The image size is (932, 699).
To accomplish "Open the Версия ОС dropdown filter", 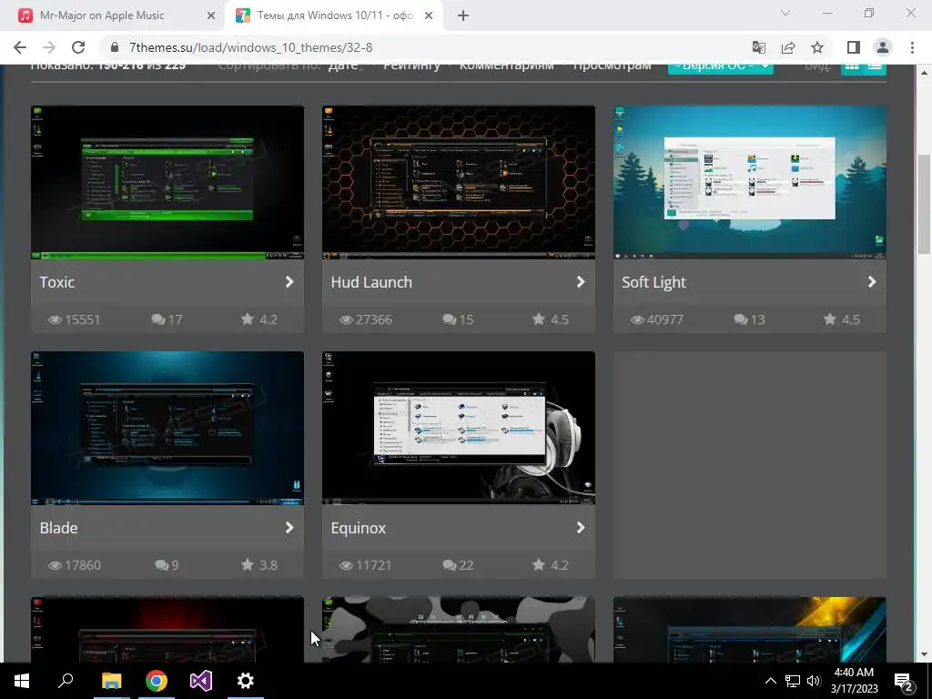I will click(x=721, y=66).
